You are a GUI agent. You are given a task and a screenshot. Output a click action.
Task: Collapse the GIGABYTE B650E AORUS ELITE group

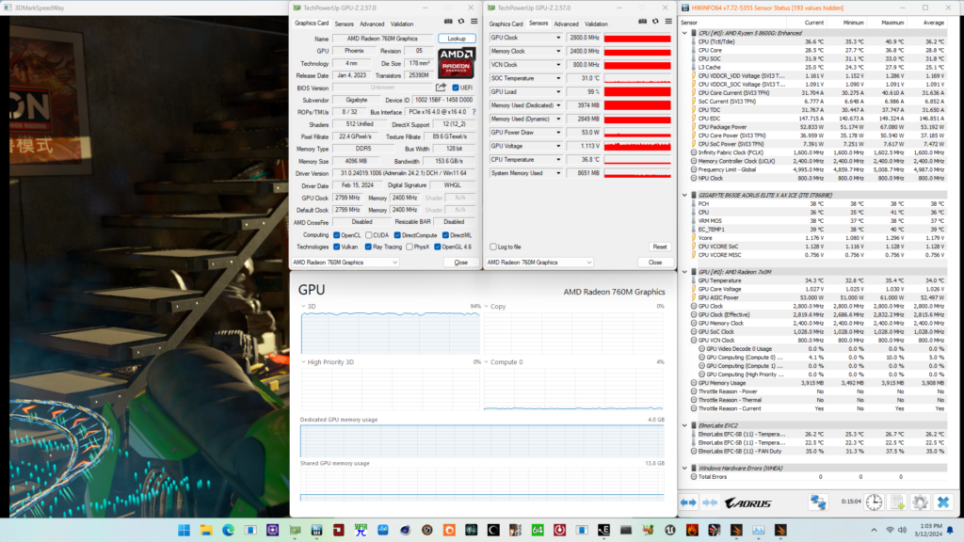685,195
